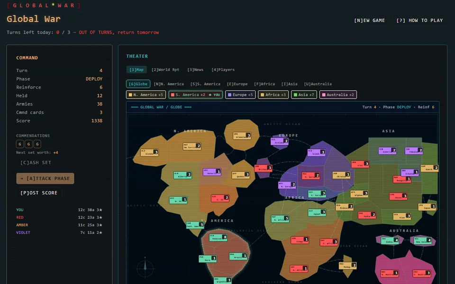This screenshot has height=284, width=455.
Task: Click the N. America +5 legend chip
Action: click(x=146, y=95)
